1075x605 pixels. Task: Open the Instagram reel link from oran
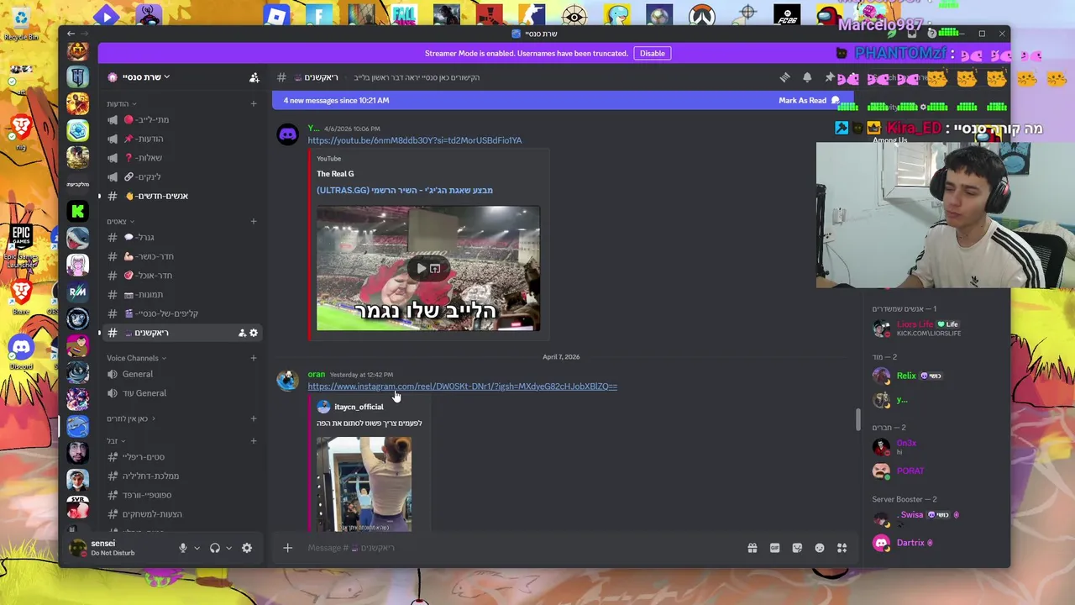coord(462,387)
